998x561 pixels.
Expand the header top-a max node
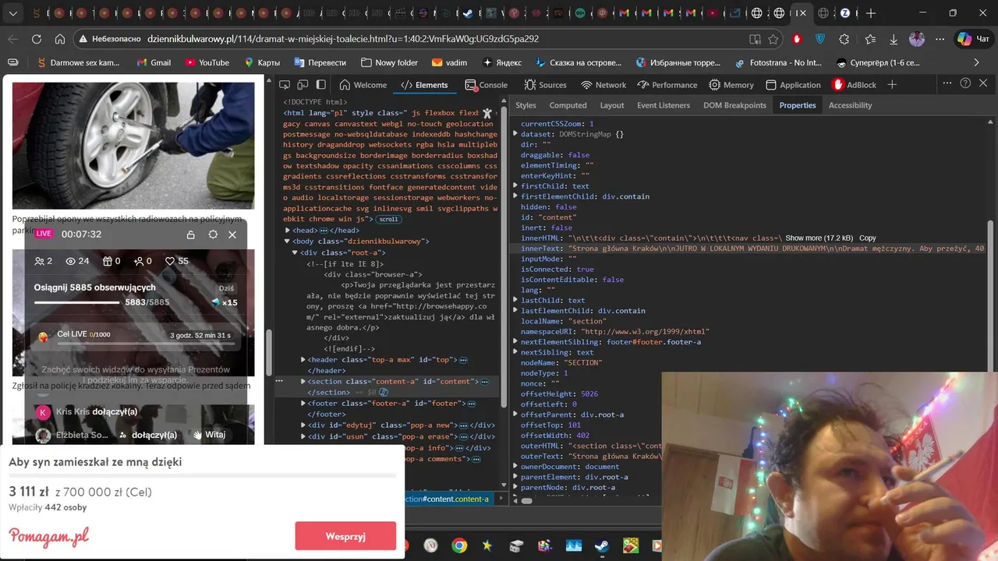(303, 360)
